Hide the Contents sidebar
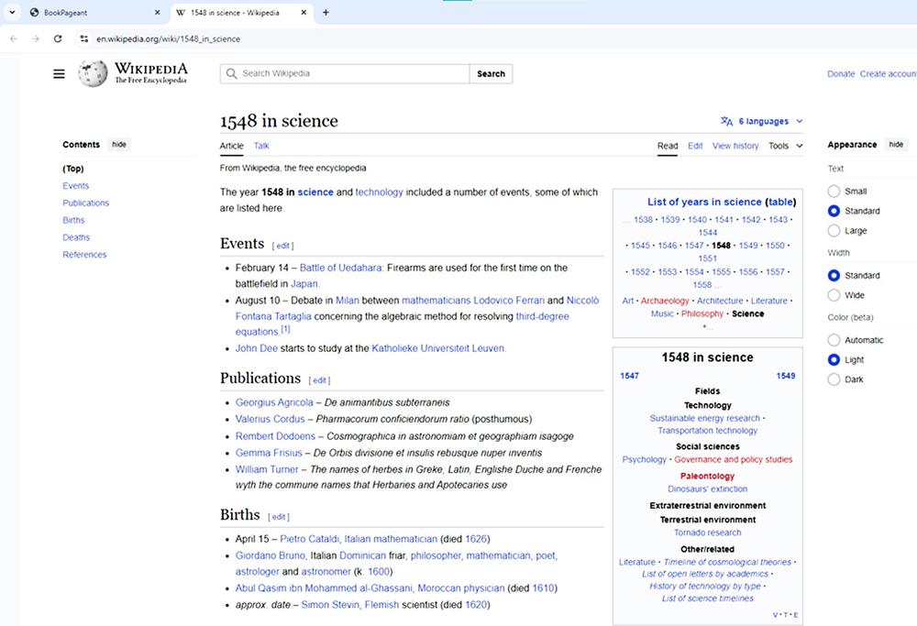The image size is (917, 626). [119, 145]
